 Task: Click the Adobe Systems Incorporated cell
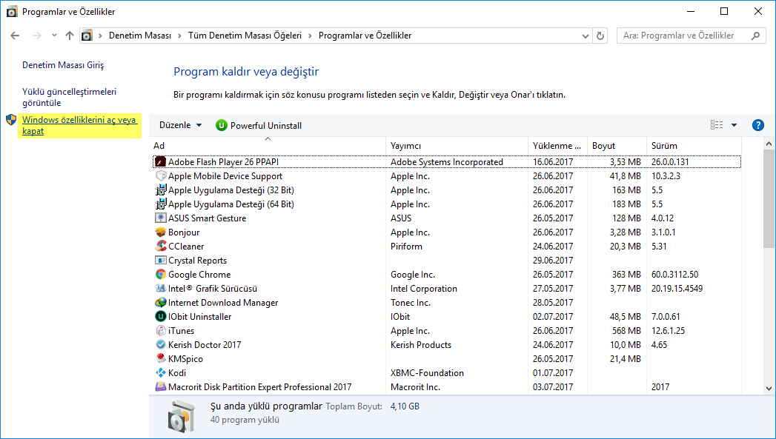446,161
